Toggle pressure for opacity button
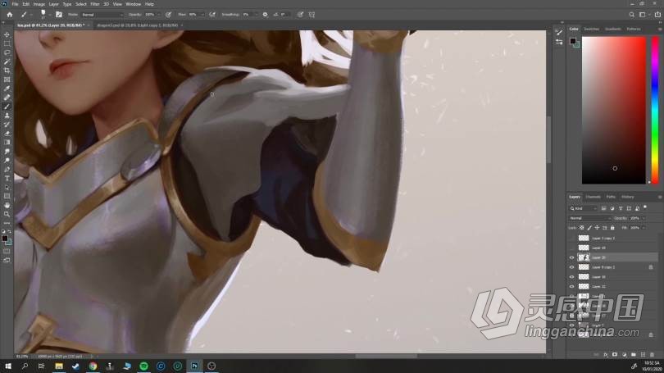The image size is (664, 373). 169,15
